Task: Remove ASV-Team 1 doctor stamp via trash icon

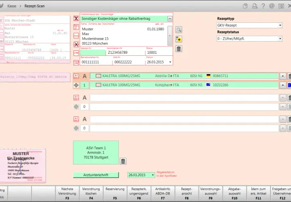Action: pyautogui.click(x=123, y=161)
